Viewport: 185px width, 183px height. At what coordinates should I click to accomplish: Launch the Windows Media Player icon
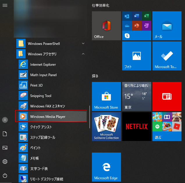click(23, 116)
